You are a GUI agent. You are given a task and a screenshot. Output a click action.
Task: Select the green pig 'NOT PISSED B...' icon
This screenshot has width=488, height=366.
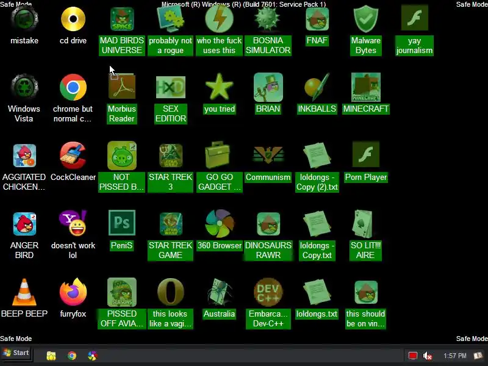122,156
